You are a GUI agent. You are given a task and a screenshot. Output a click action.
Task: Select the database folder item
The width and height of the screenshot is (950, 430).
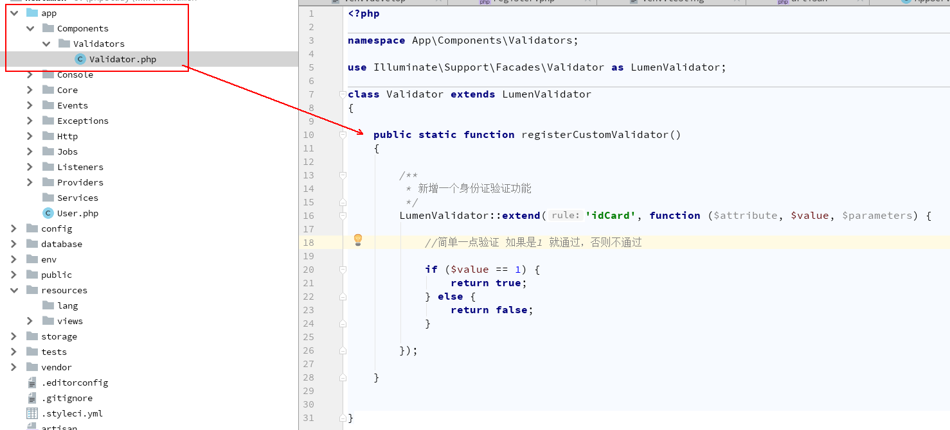coord(61,244)
